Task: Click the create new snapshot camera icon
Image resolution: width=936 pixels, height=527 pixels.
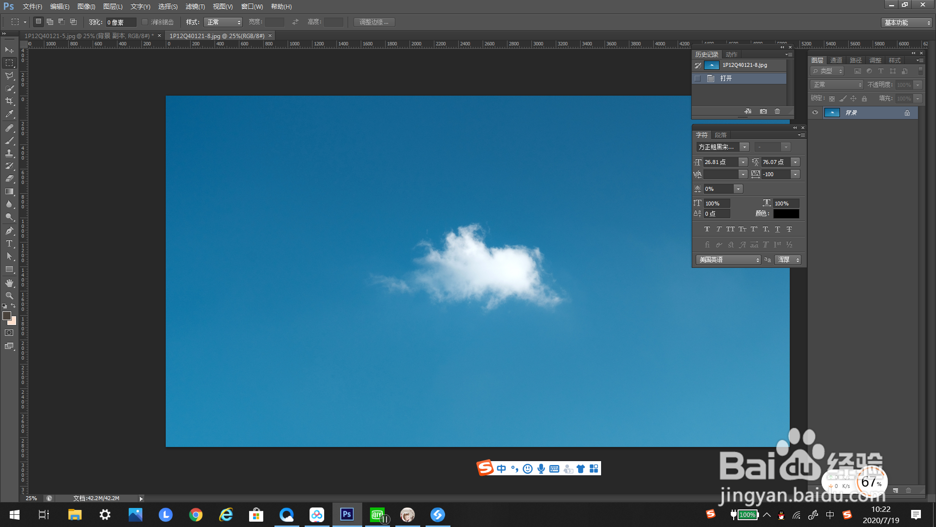Action: (x=763, y=112)
